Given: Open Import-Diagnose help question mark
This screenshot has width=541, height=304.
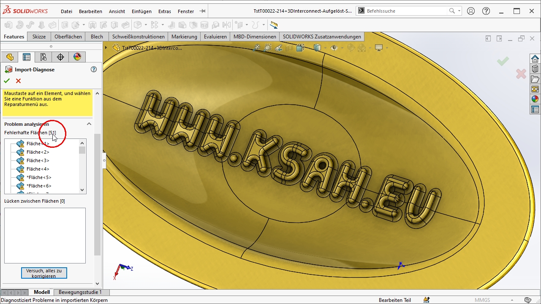Looking at the screenshot, I should click(x=94, y=69).
